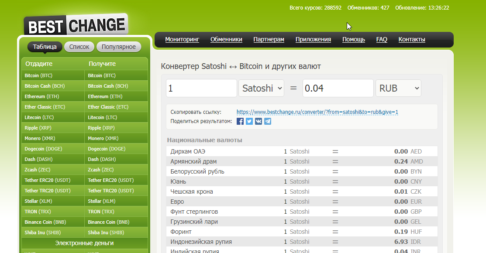Select Tether ERC20 (USDT) in Получите column
This screenshot has height=253, width=486.
pos(116,180)
